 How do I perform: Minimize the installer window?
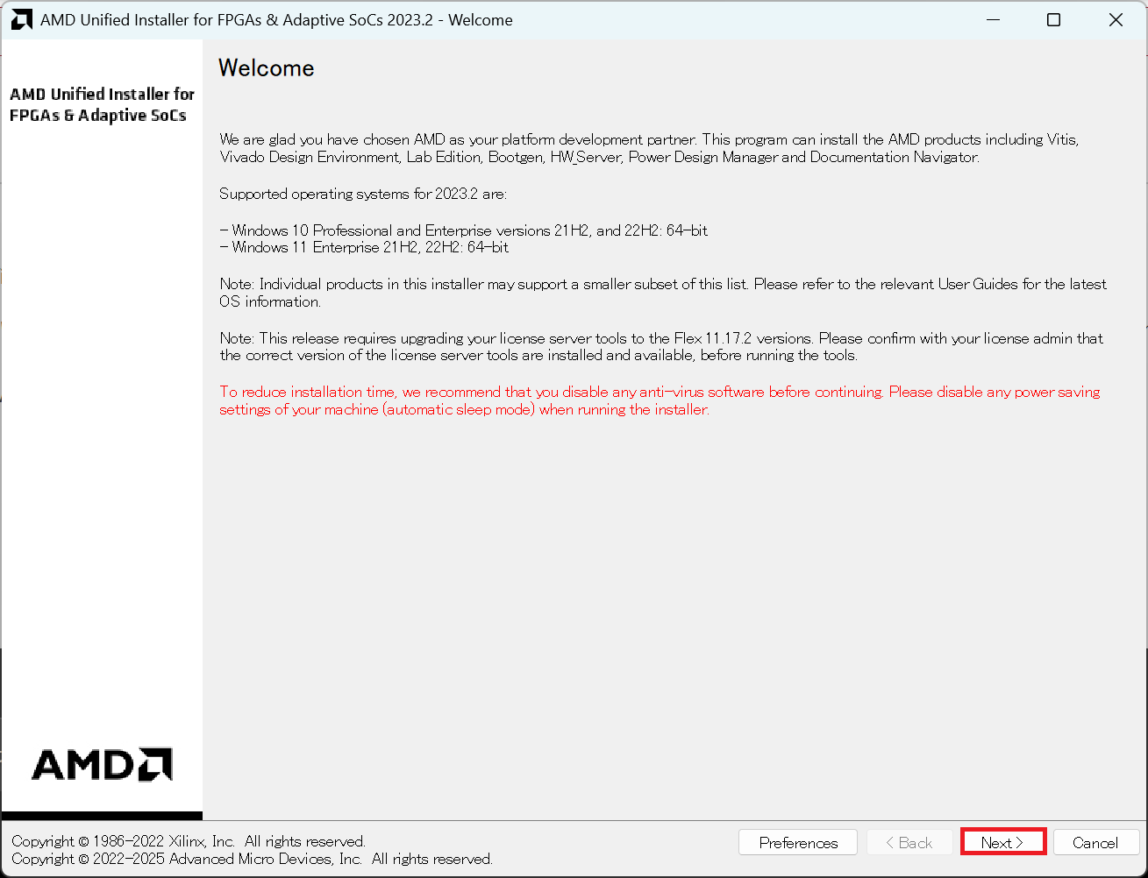(993, 19)
